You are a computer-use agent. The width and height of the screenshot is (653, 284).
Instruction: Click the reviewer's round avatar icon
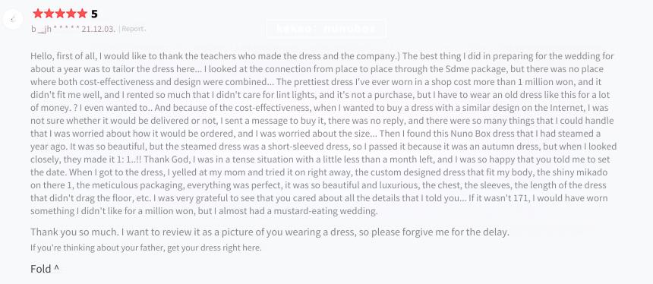point(12,19)
